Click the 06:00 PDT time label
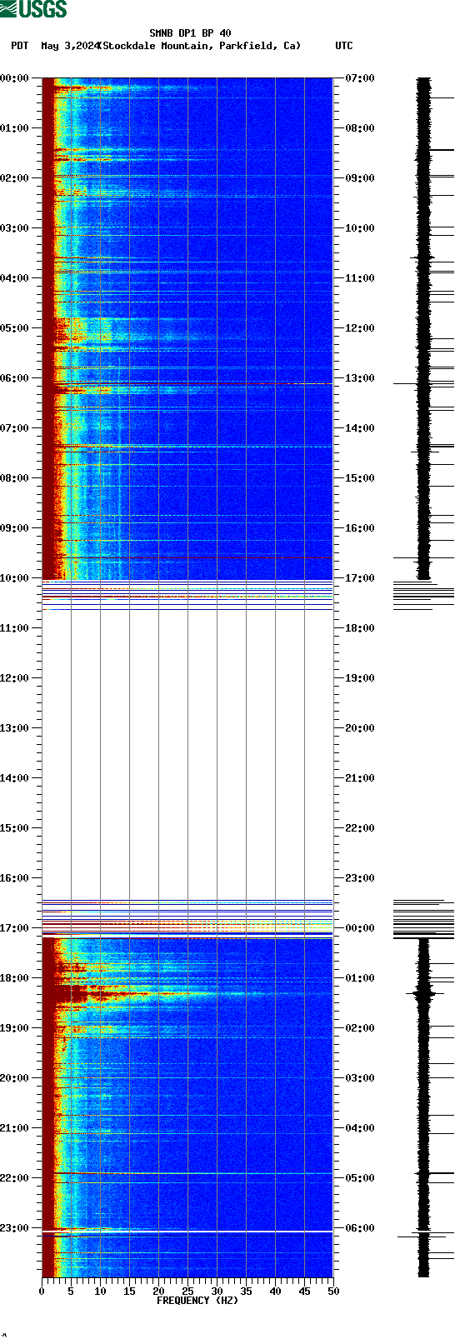460x1344 pixels. [x=14, y=378]
